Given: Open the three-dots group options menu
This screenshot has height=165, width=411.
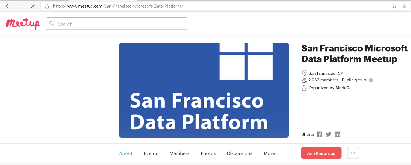Looking at the screenshot, I should click(x=353, y=153).
